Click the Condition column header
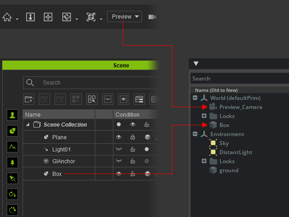289x217 pixels. point(127,115)
